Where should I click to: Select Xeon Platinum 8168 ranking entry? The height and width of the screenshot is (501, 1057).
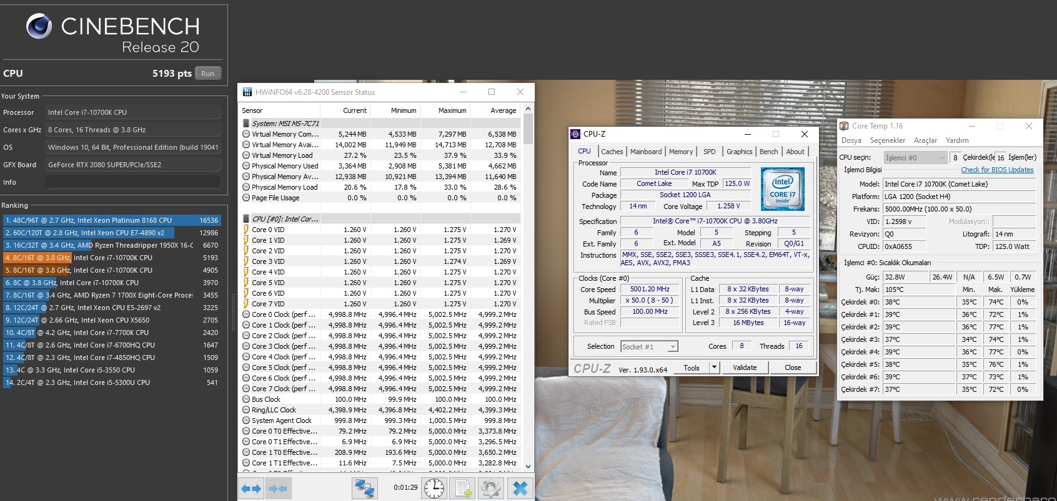pos(112,220)
